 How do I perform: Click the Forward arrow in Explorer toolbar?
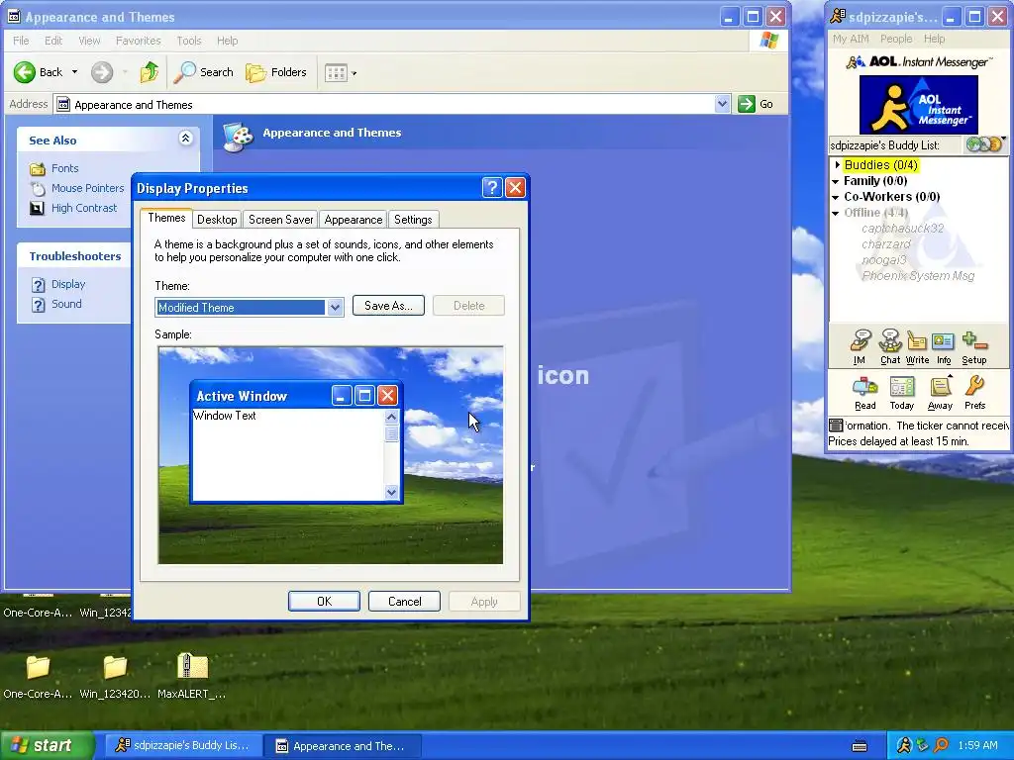(102, 71)
